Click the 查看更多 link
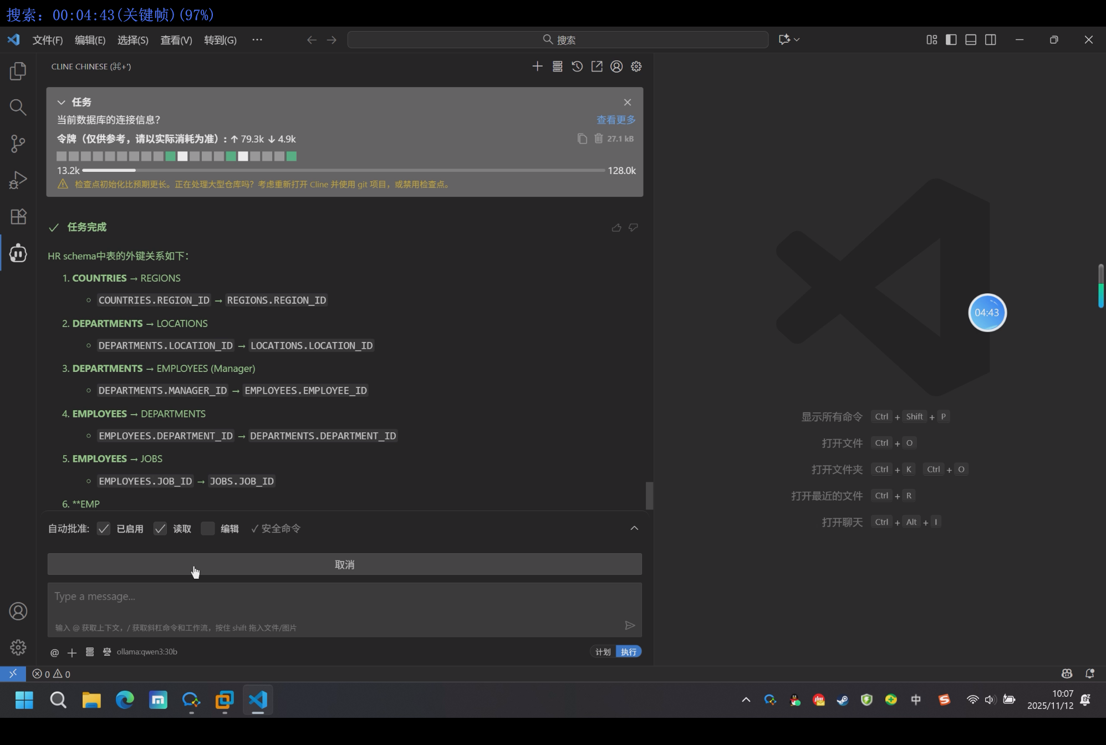 [x=615, y=120]
